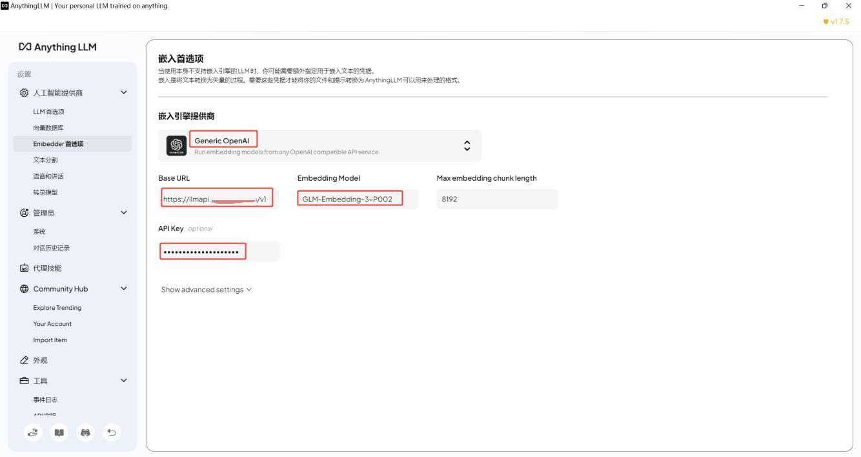This screenshot has width=861, height=457.
Task: Click the Max embedding chunk length field
Action: [x=496, y=199]
